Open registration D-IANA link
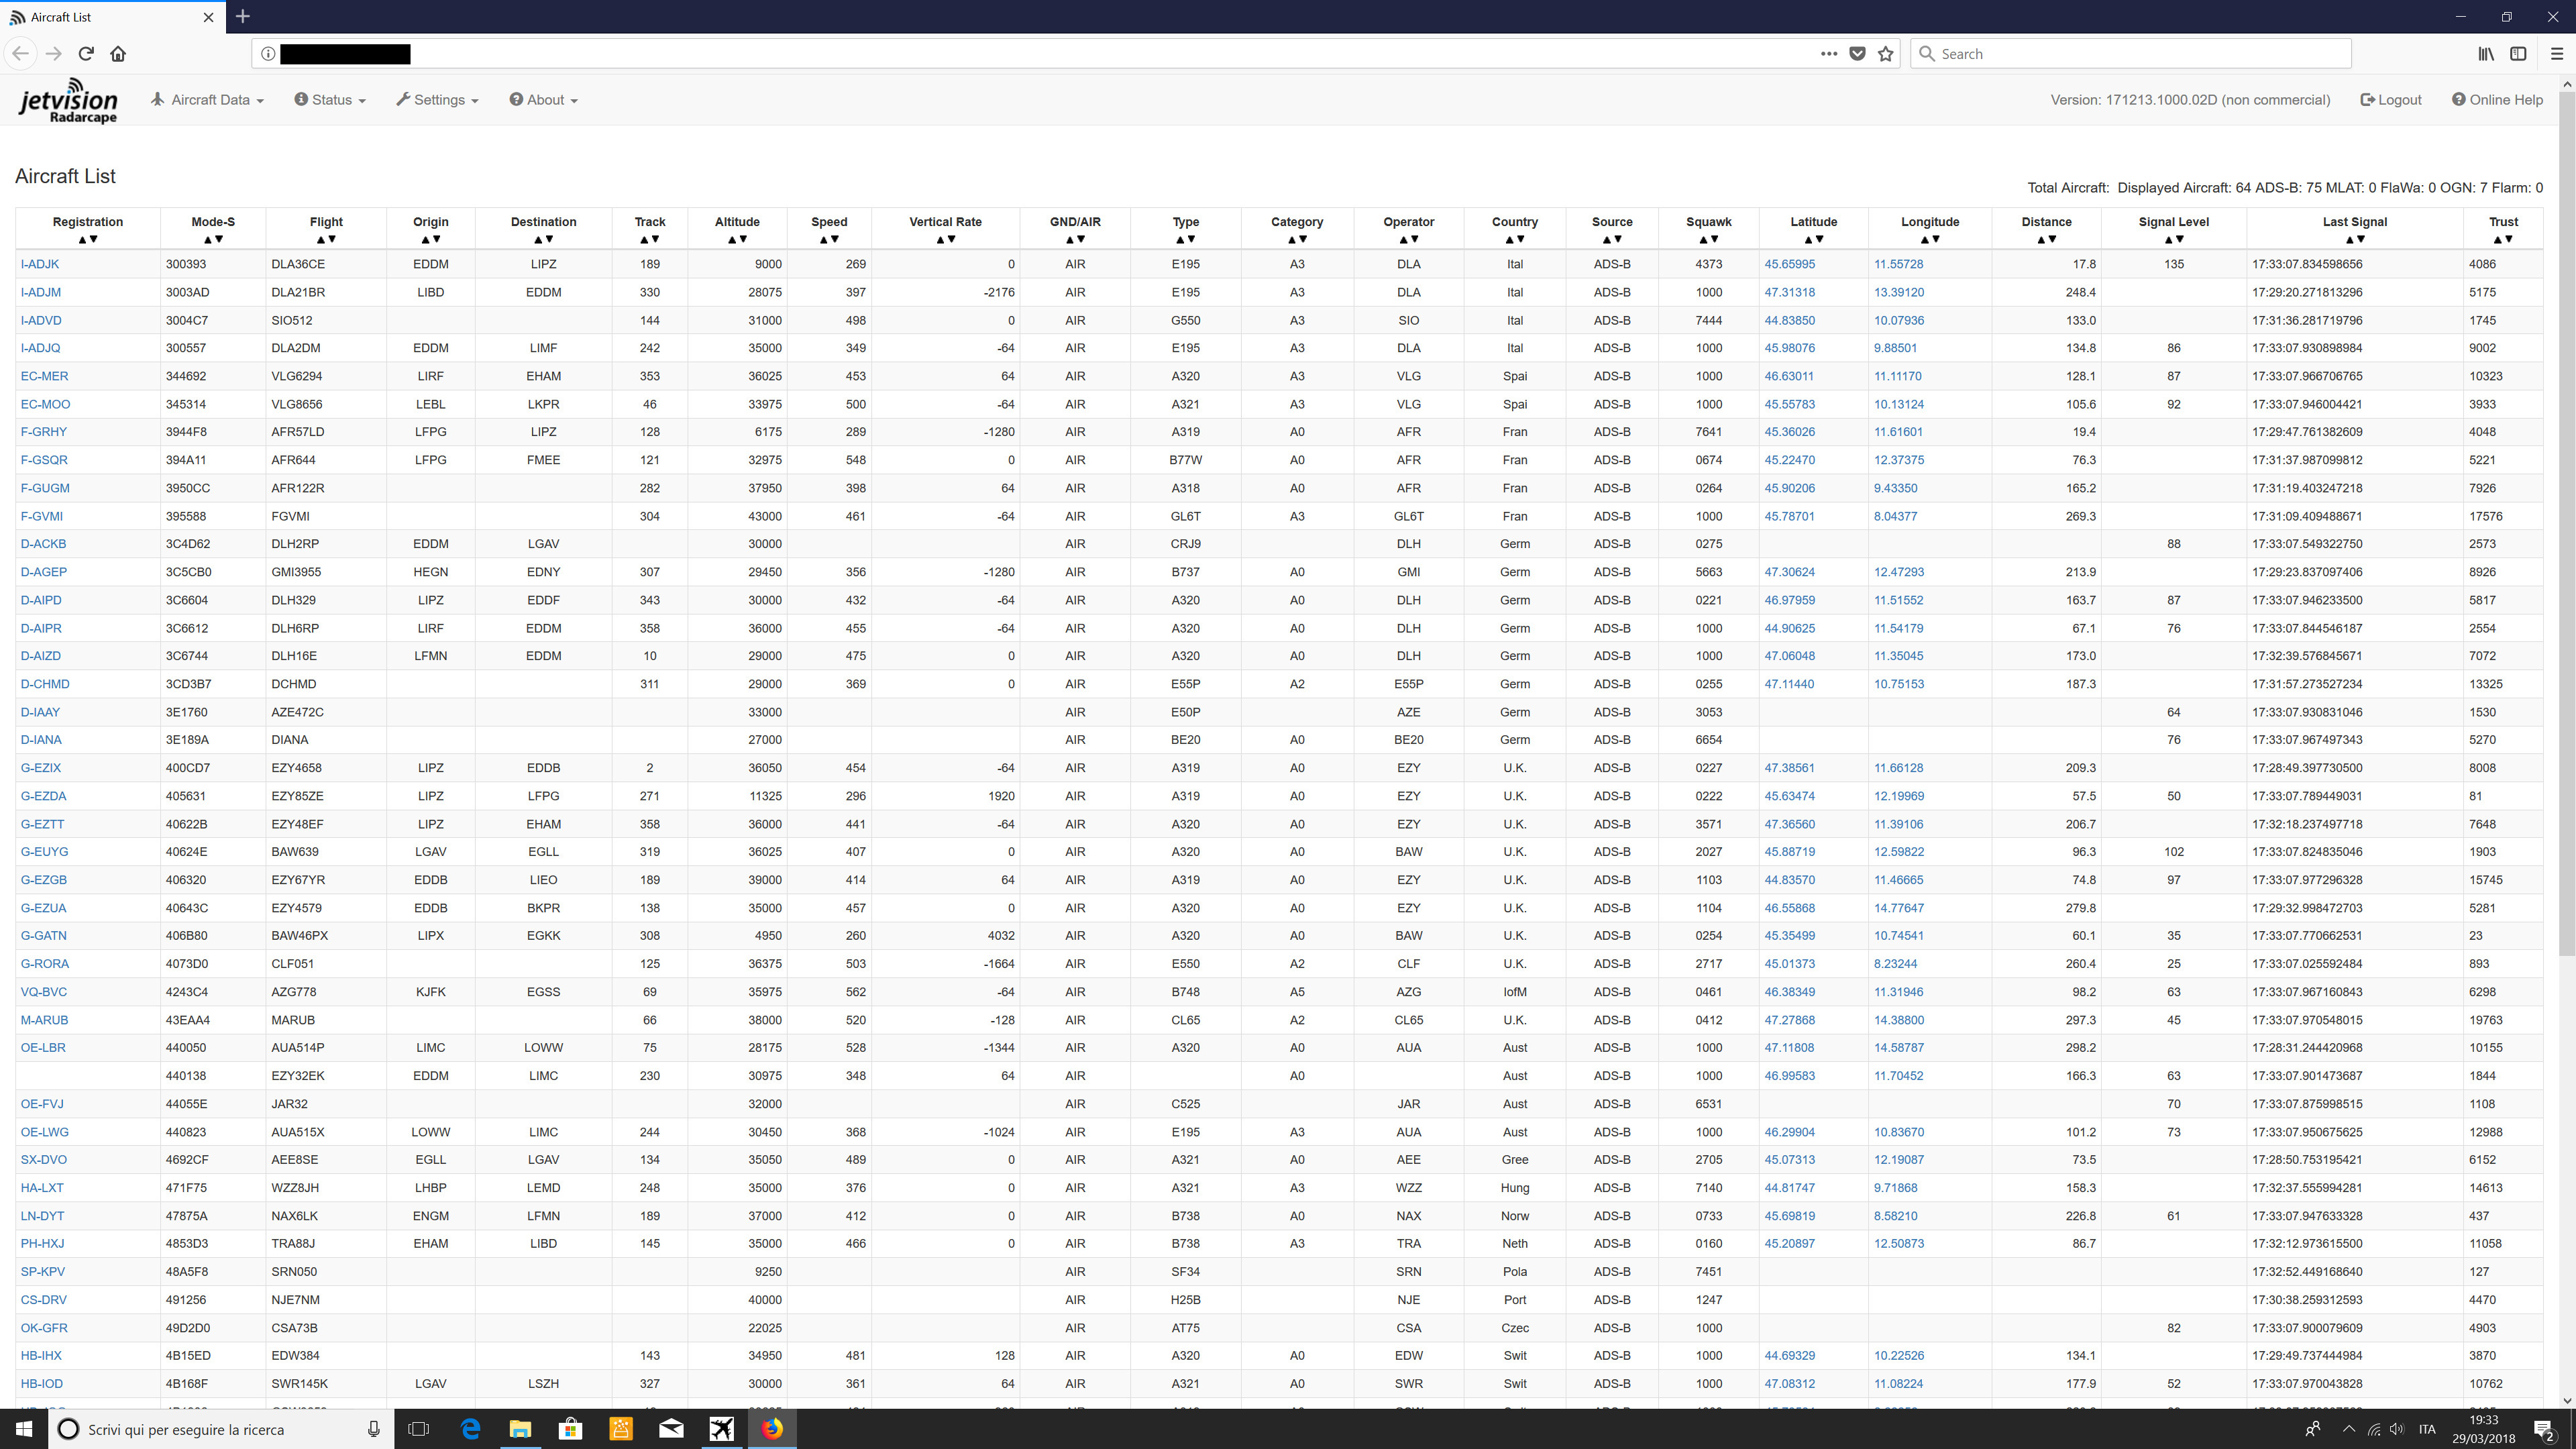2576x1449 pixels. coord(41,741)
